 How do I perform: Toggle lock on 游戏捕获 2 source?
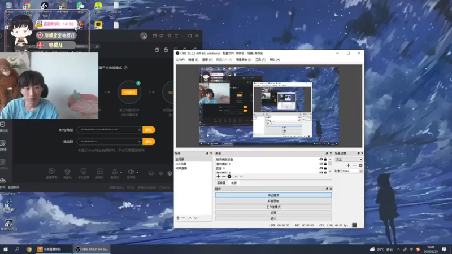click(325, 164)
